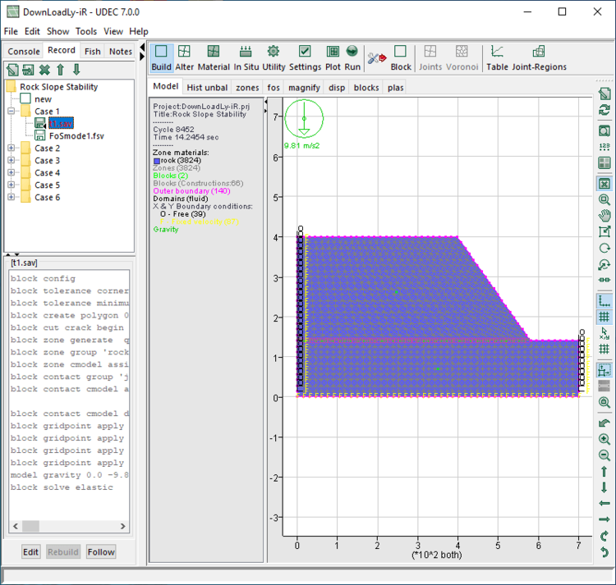Select the Block creation tool

(401, 57)
